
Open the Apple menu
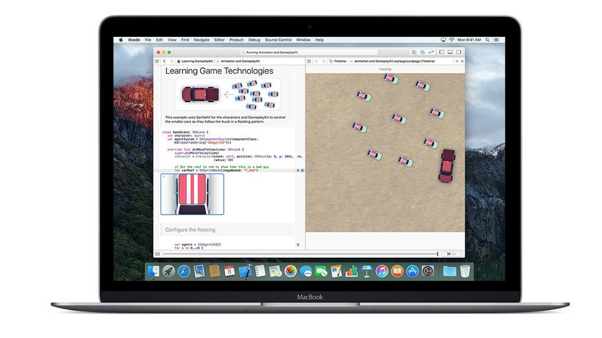(120, 40)
